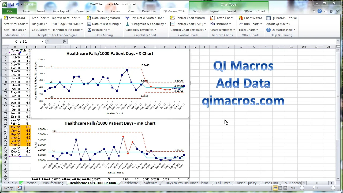
Task: Switch to the Software sheet tab
Action: tap(151, 183)
